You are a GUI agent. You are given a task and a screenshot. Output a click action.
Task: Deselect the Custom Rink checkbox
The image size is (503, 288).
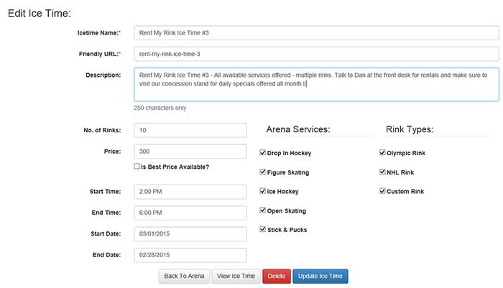[x=382, y=192]
